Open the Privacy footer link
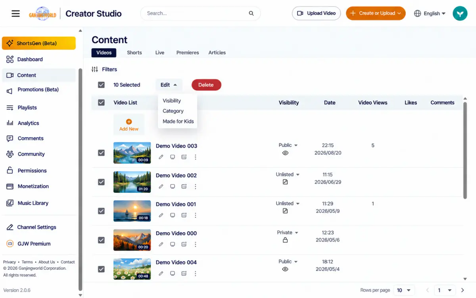 [10, 262]
